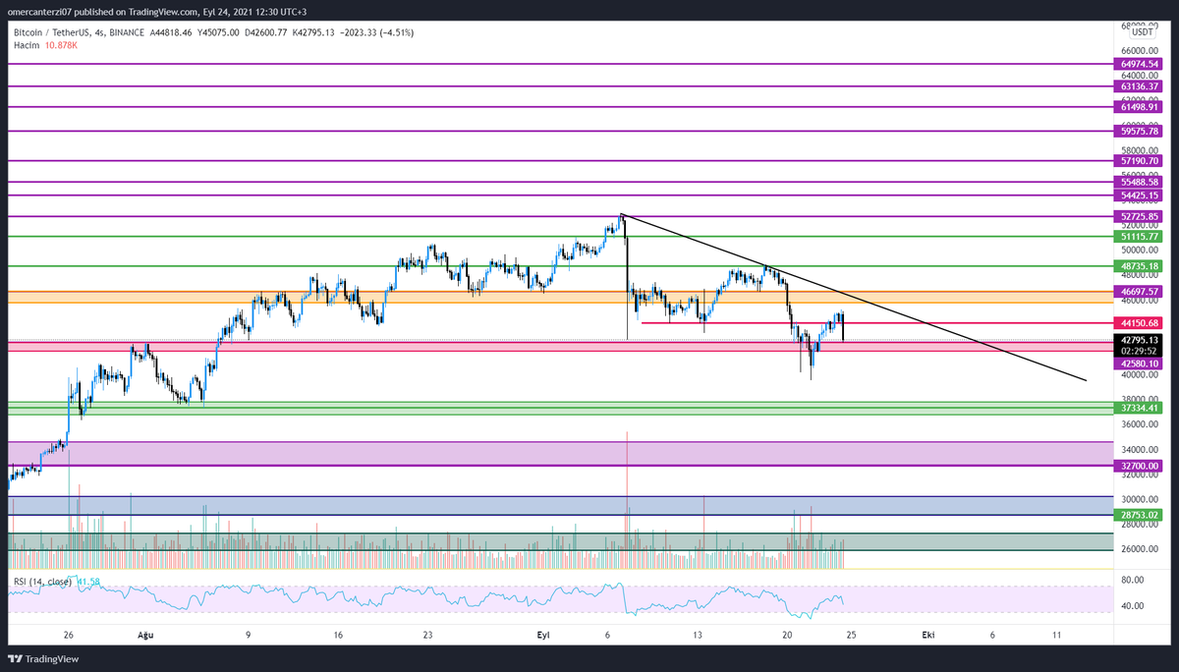
Task: Click the date 13 on time axis
Action: coord(697,635)
